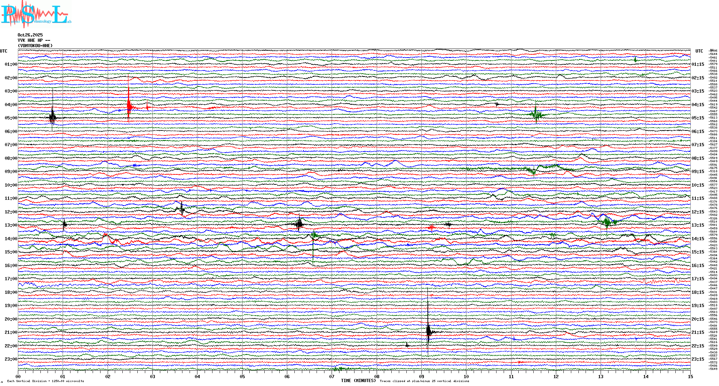Image resolution: width=719 pixels, height=386 pixels.
Task: Click the green vertical spike near minute 06.5
Action: [x=313, y=247]
